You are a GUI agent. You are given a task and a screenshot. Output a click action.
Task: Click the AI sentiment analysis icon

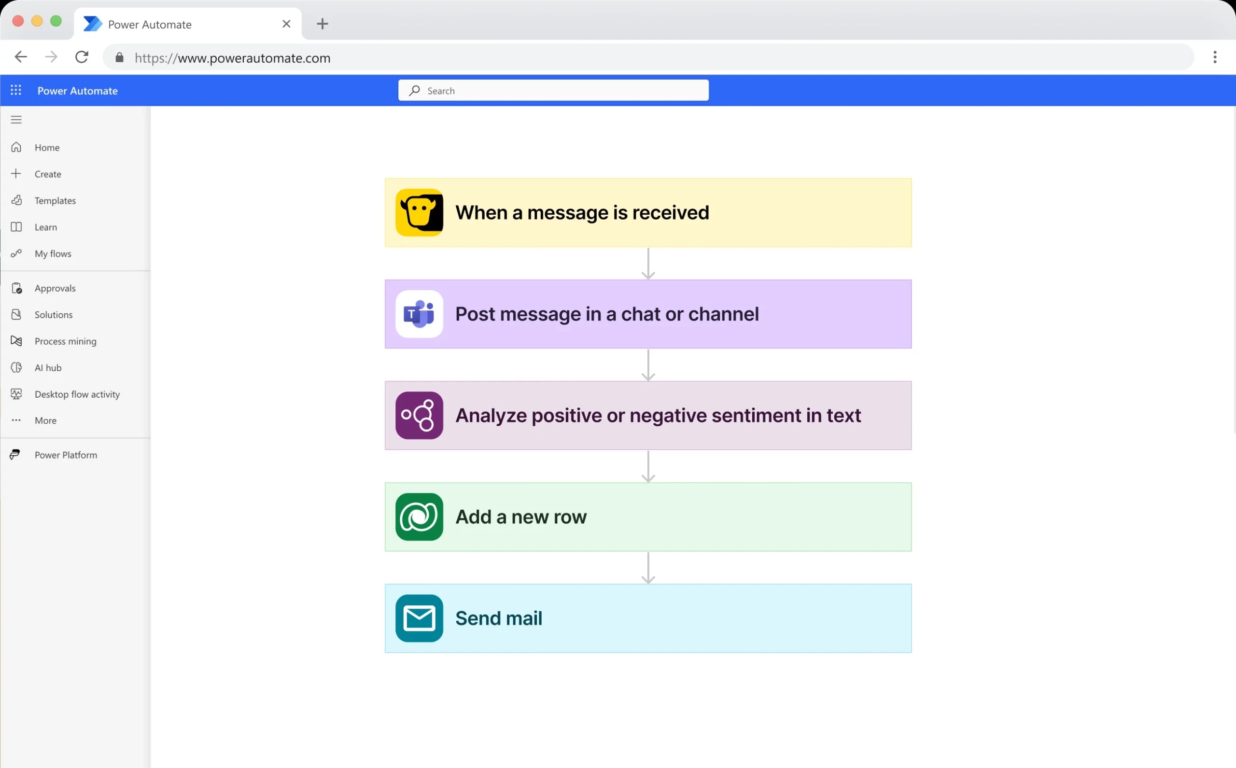419,415
